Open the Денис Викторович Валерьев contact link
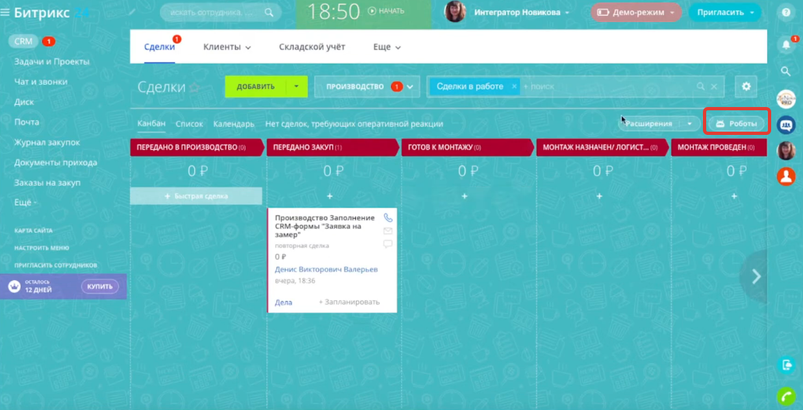Viewport: 803px width, 410px height. 326,269
